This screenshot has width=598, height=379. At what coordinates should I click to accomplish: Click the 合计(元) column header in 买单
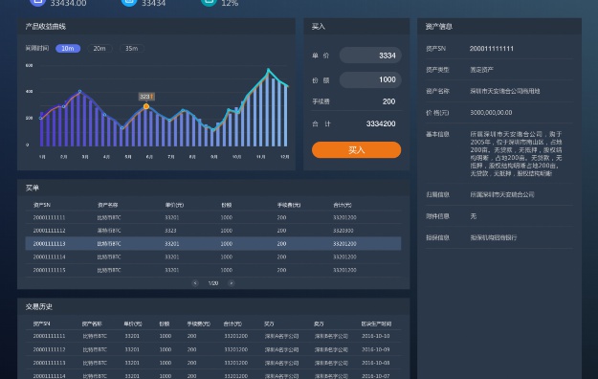point(343,205)
